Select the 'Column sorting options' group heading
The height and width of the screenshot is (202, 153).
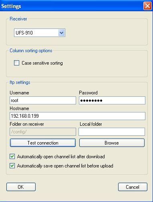point(31,51)
